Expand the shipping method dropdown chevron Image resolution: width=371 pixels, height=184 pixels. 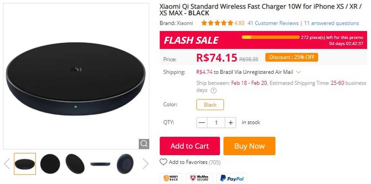(x=299, y=72)
